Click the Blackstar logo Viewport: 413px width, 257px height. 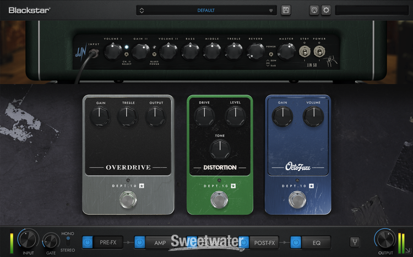click(x=29, y=10)
